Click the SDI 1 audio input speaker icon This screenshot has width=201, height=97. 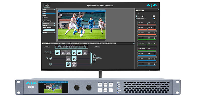(x=51, y=58)
